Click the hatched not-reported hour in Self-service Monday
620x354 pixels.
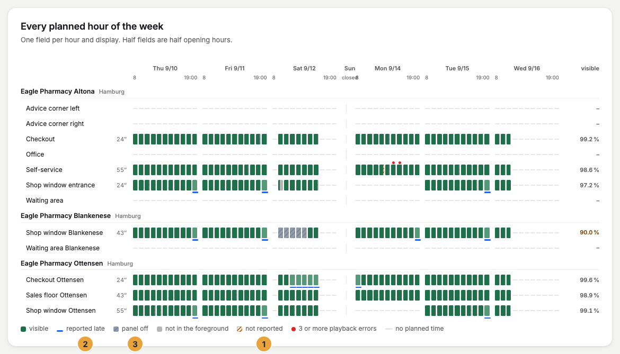383,170
